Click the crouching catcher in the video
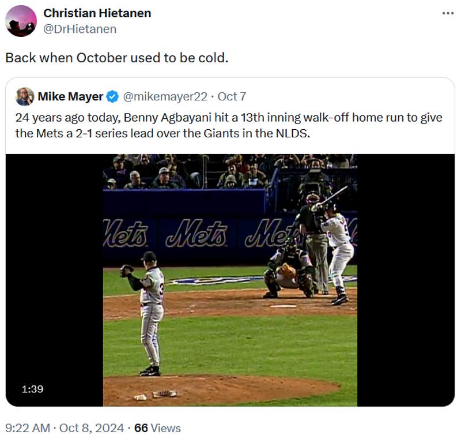Viewport: 461px width, 439px height. coord(288,271)
